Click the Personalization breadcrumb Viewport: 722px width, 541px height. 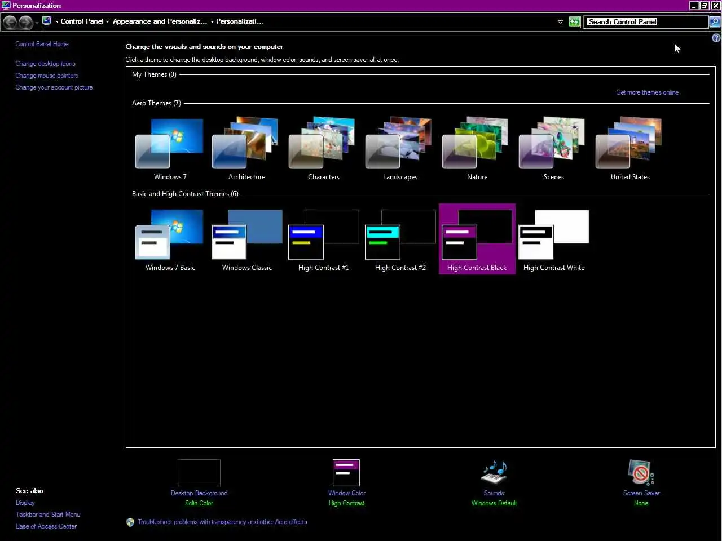tap(240, 21)
